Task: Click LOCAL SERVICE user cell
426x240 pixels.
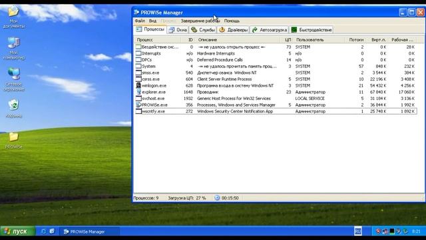Action: [310, 98]
